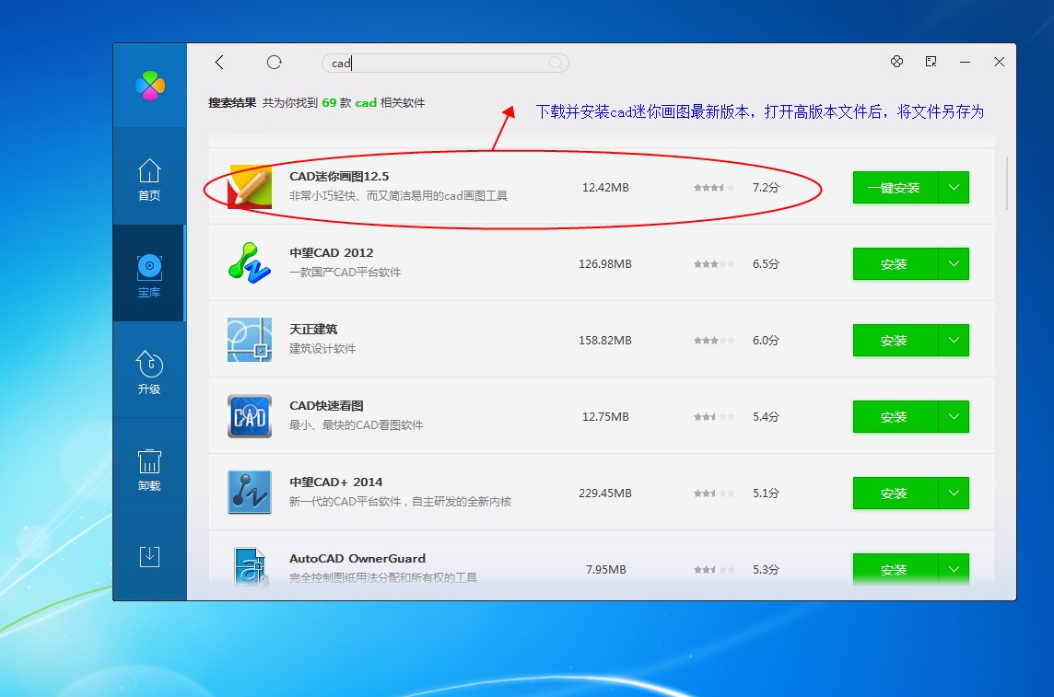Click the 中望CAD+ 2014 app icon
Screen dimensions: 1054x697
(x=250, y=493)
